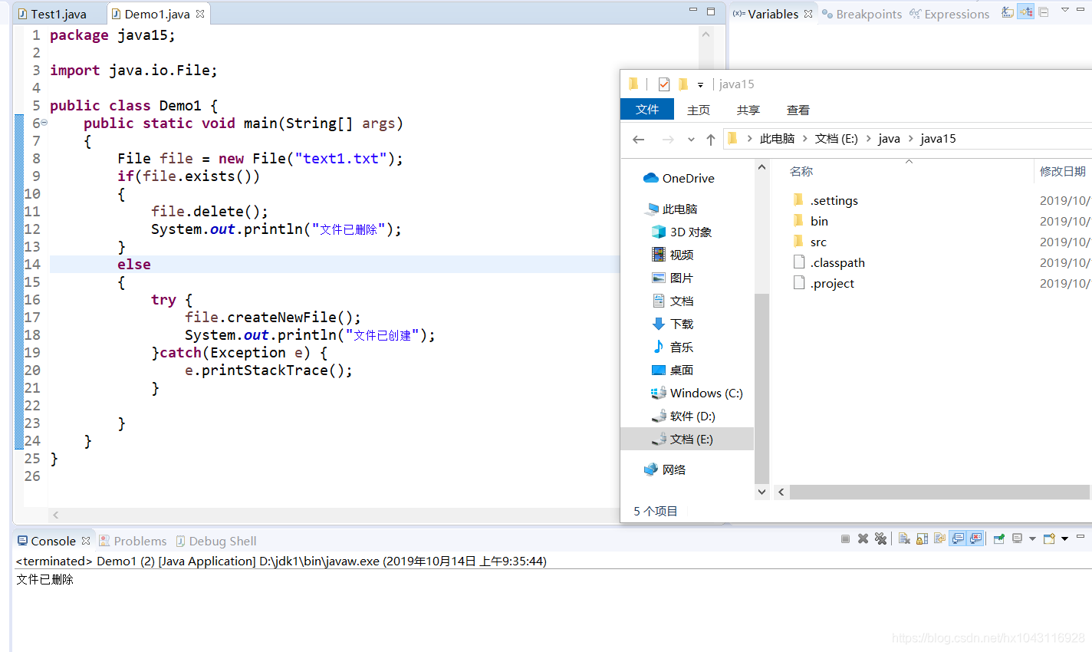Click the navigation pane scroll-down arrow
1092x652 pixels.
pyautogui.click(x=761, y=492)
